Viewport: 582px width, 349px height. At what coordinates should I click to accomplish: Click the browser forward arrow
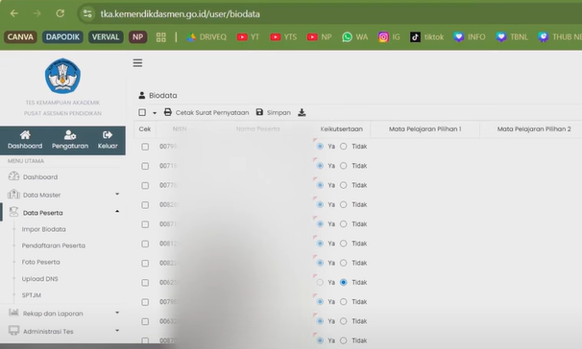(36, 13)
